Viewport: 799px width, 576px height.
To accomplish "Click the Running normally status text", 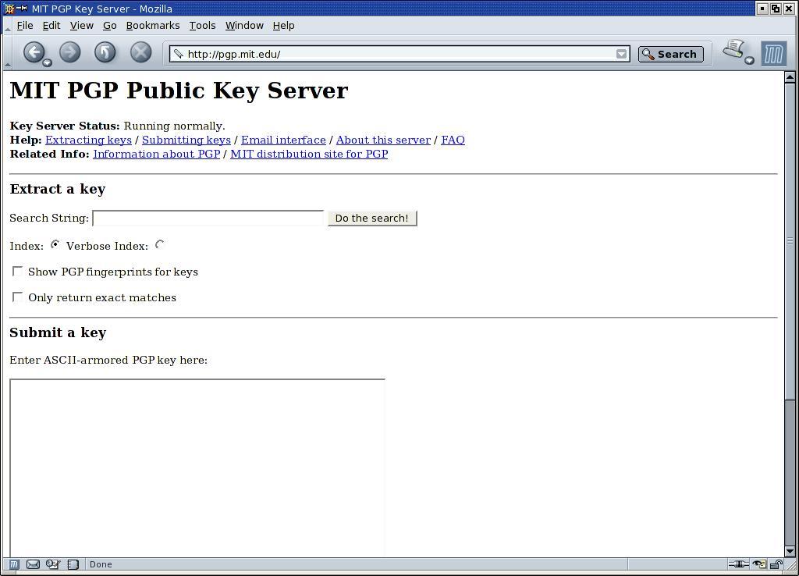I will tap(174, 126).
